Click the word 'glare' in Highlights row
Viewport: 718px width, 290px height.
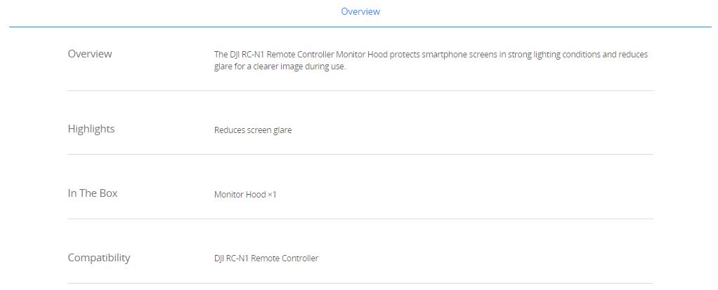pyautogui.click(x=282, y=130)
